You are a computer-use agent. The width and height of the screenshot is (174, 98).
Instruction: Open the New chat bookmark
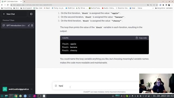38,8
